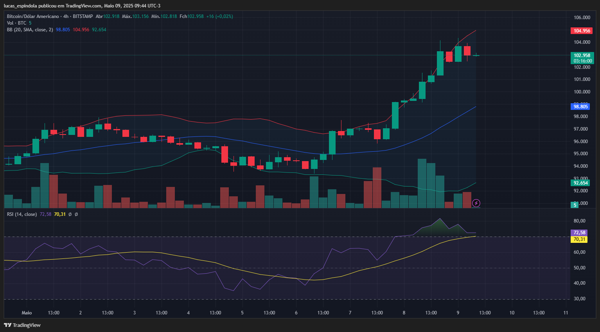
Task: Click the day 5 time axis marker
Action: point(242,313)
